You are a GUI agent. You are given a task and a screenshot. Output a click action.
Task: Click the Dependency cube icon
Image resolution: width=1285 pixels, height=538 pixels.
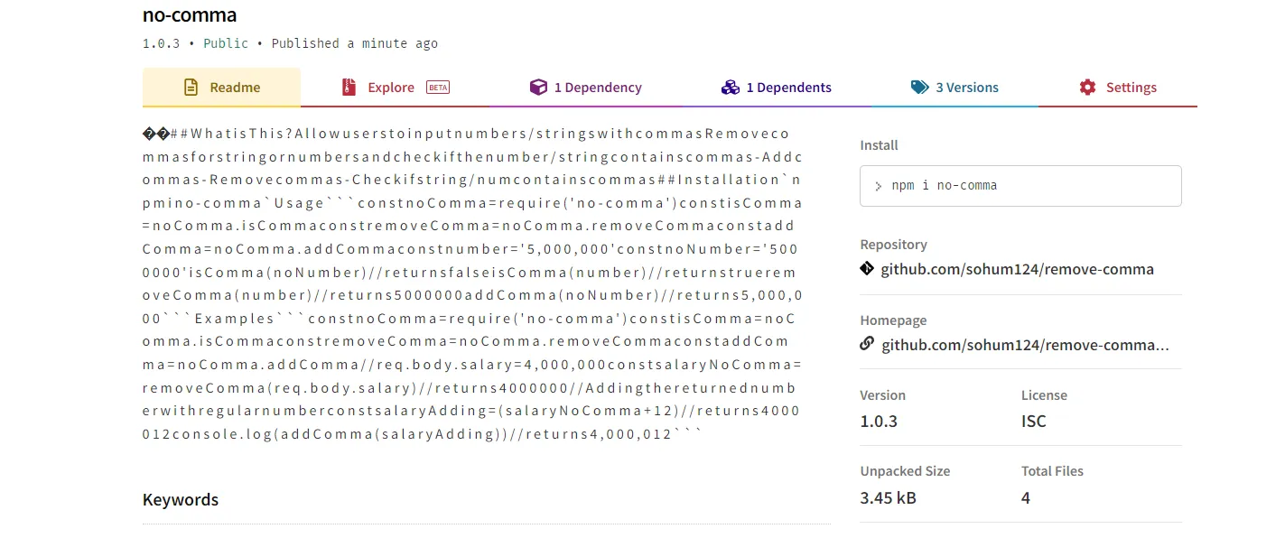(538, 88)
